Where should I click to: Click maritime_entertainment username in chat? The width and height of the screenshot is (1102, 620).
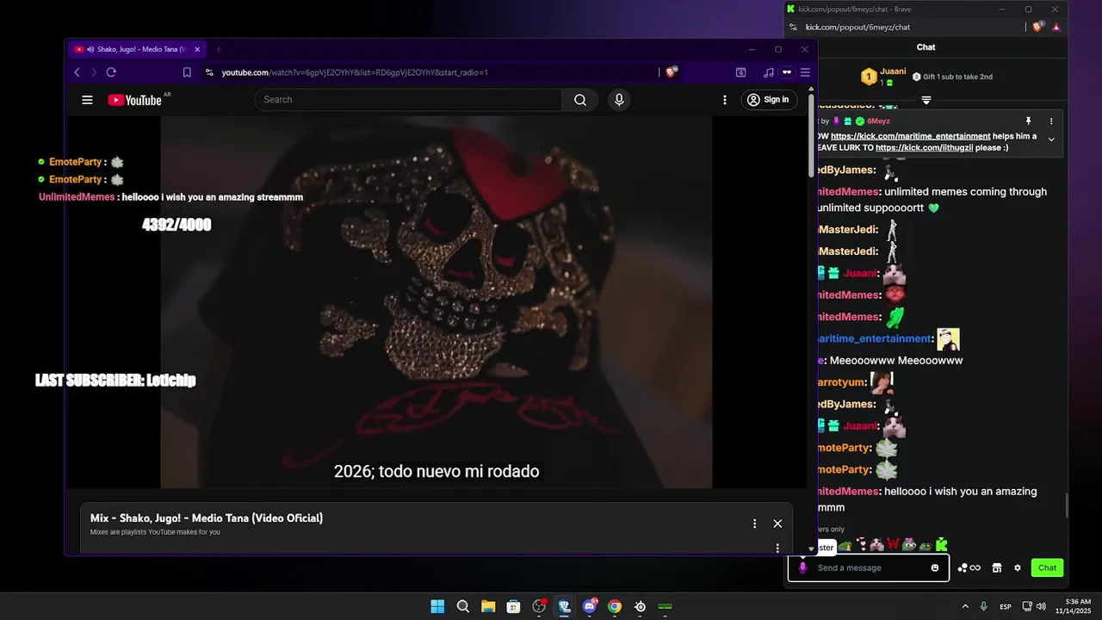[875, 339]
